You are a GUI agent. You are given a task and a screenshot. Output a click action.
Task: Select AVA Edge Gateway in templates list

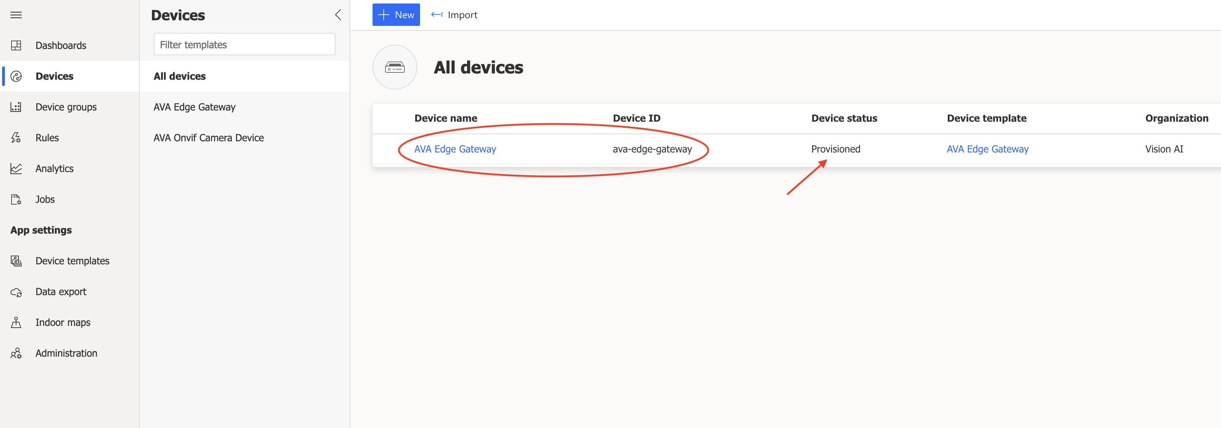(x=194, y=107)
